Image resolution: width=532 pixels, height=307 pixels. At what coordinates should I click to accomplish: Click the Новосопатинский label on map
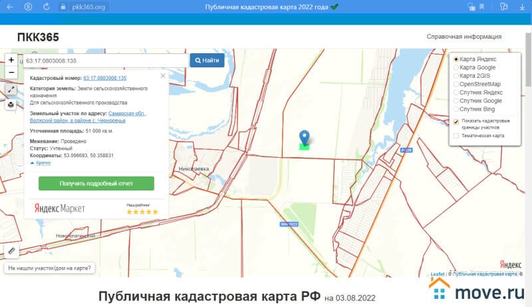(76, 236)
